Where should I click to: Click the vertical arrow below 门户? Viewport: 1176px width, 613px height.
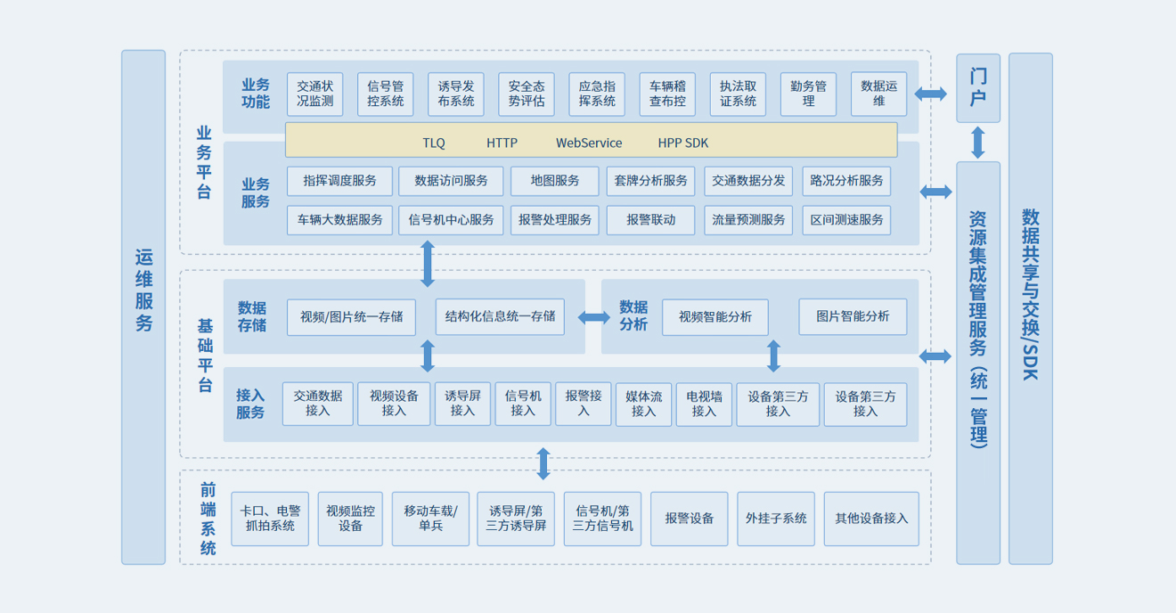977,143
